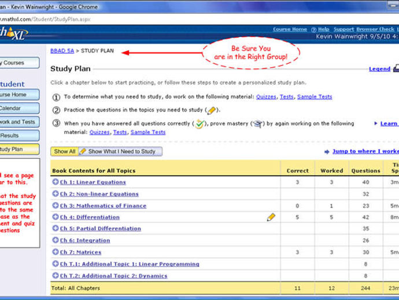Open Ch 1: Linear Equations link
The image size is (399, 300).
[93, 182]
